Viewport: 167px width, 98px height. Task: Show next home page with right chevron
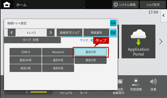[x=161, y=41]
